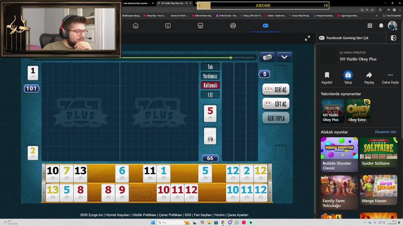Open Okey Extra recent game thumbnail
Screen dimensions: 403x226
[358, 111]
